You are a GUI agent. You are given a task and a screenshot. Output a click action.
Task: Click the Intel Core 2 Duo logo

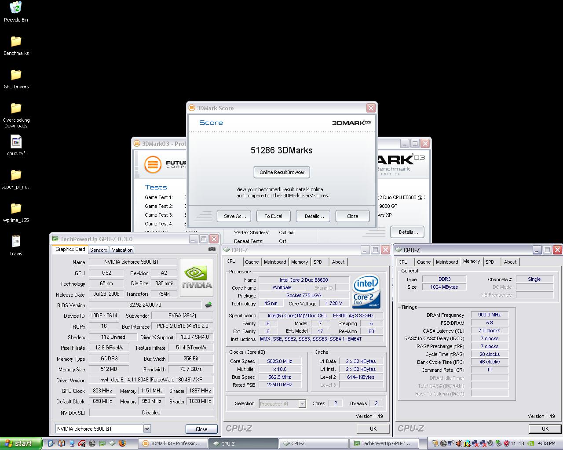(x=366, y=292)
